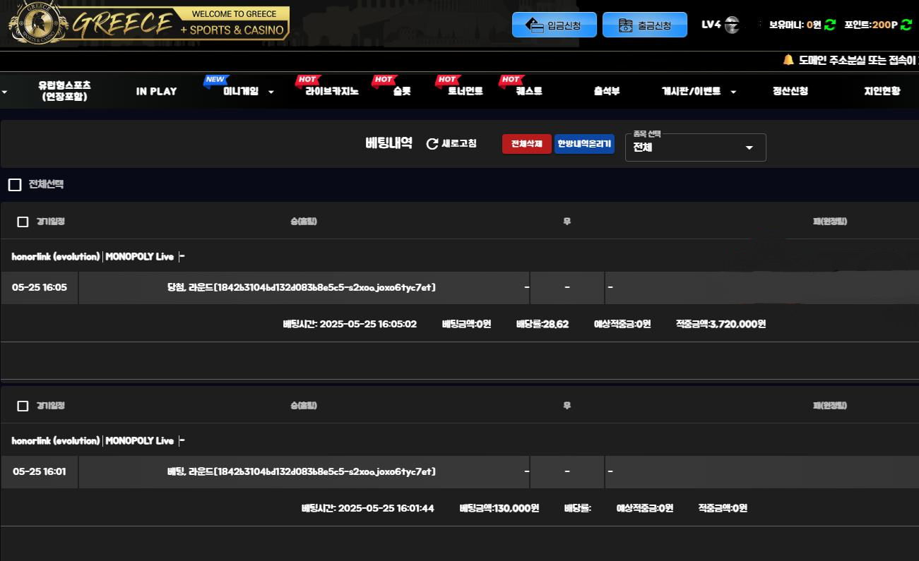
Task: Click the 베팅시간 2025-05-25 16:01:44 text
Action: coord(368,509)
